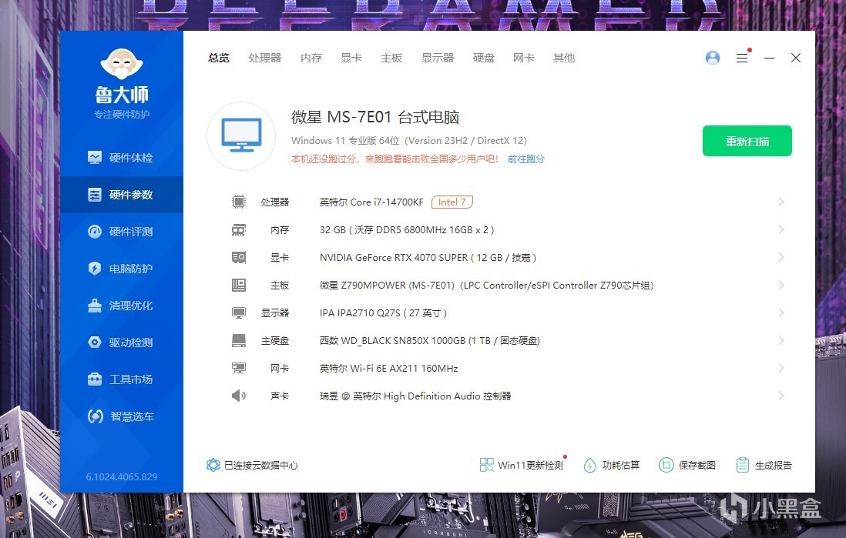Click the 网卡 network adapter icon

[x=239, y=368]
